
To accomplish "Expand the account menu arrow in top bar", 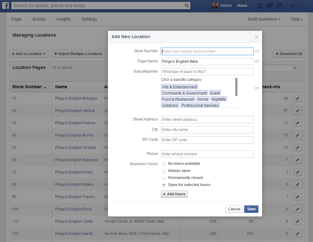I will coord(301,6).
